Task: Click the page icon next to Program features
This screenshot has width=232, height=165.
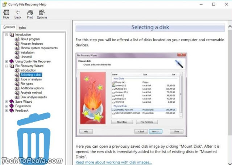Action: point(17,44)
